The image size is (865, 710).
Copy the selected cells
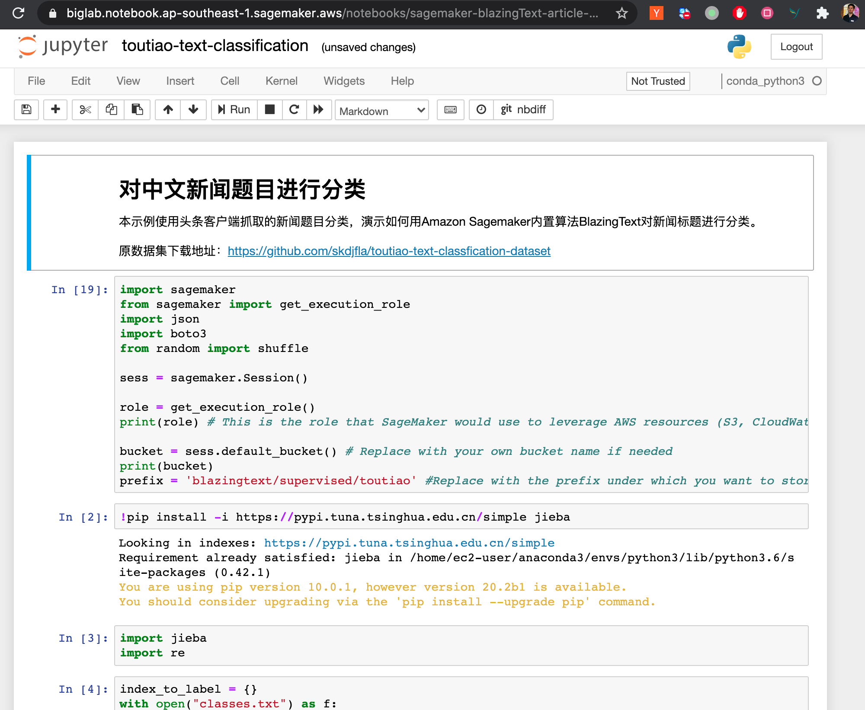point(111,110)
